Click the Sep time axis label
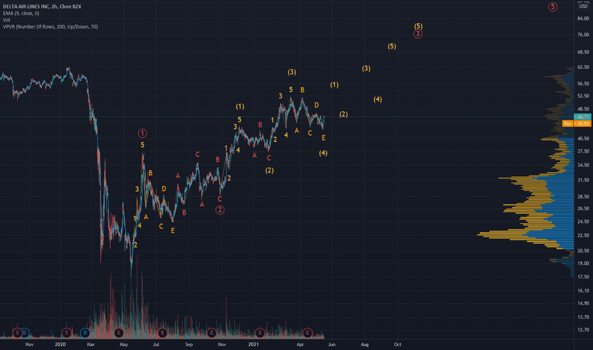Viewport: 593px width, 350px height. [x=189, y=344]
